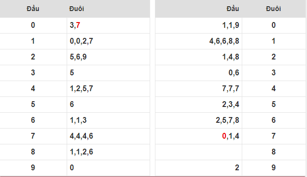This screenshot has height=177, width=307.
Task: Select the cell with 1,1,2,6
Action: [108, 152]
